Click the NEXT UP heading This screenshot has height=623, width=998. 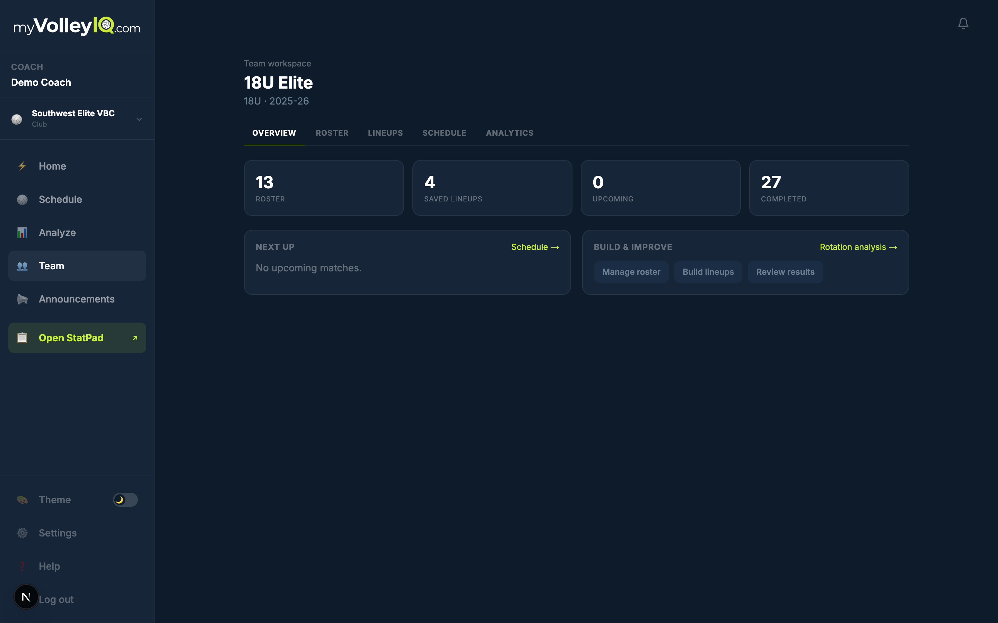coord(275,247)
